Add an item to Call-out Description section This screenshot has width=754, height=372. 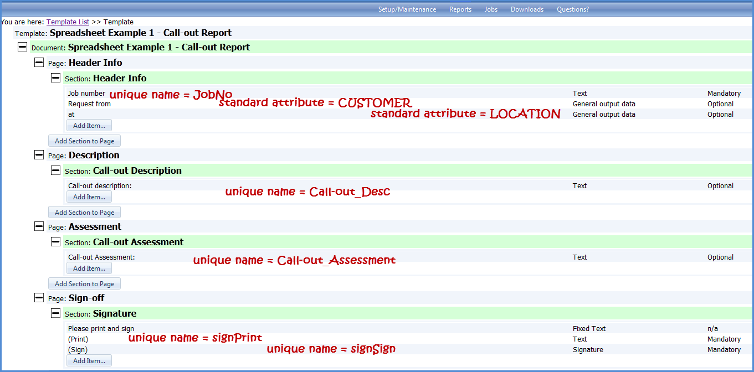[x=89, y=197]
